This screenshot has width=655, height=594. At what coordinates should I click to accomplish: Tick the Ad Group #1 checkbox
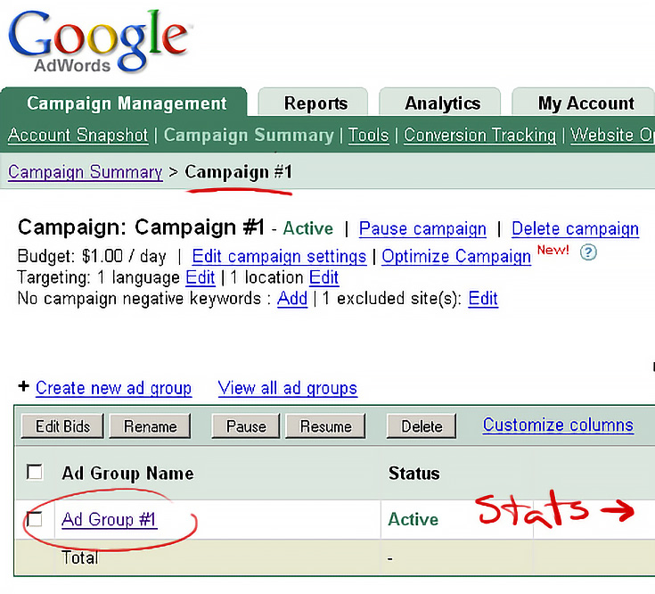(35, 518)
